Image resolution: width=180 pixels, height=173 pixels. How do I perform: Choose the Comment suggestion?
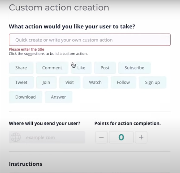(52, 68)
